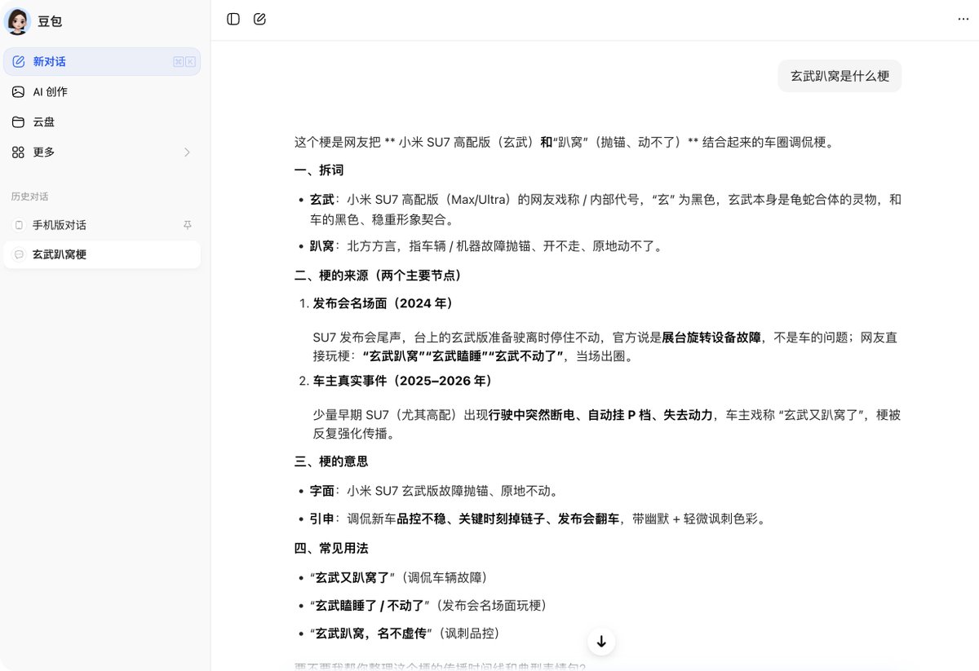979x671 pixels.
Task: Click the keyboard shortcut hint on 新对话
Action: coord(184,62)
